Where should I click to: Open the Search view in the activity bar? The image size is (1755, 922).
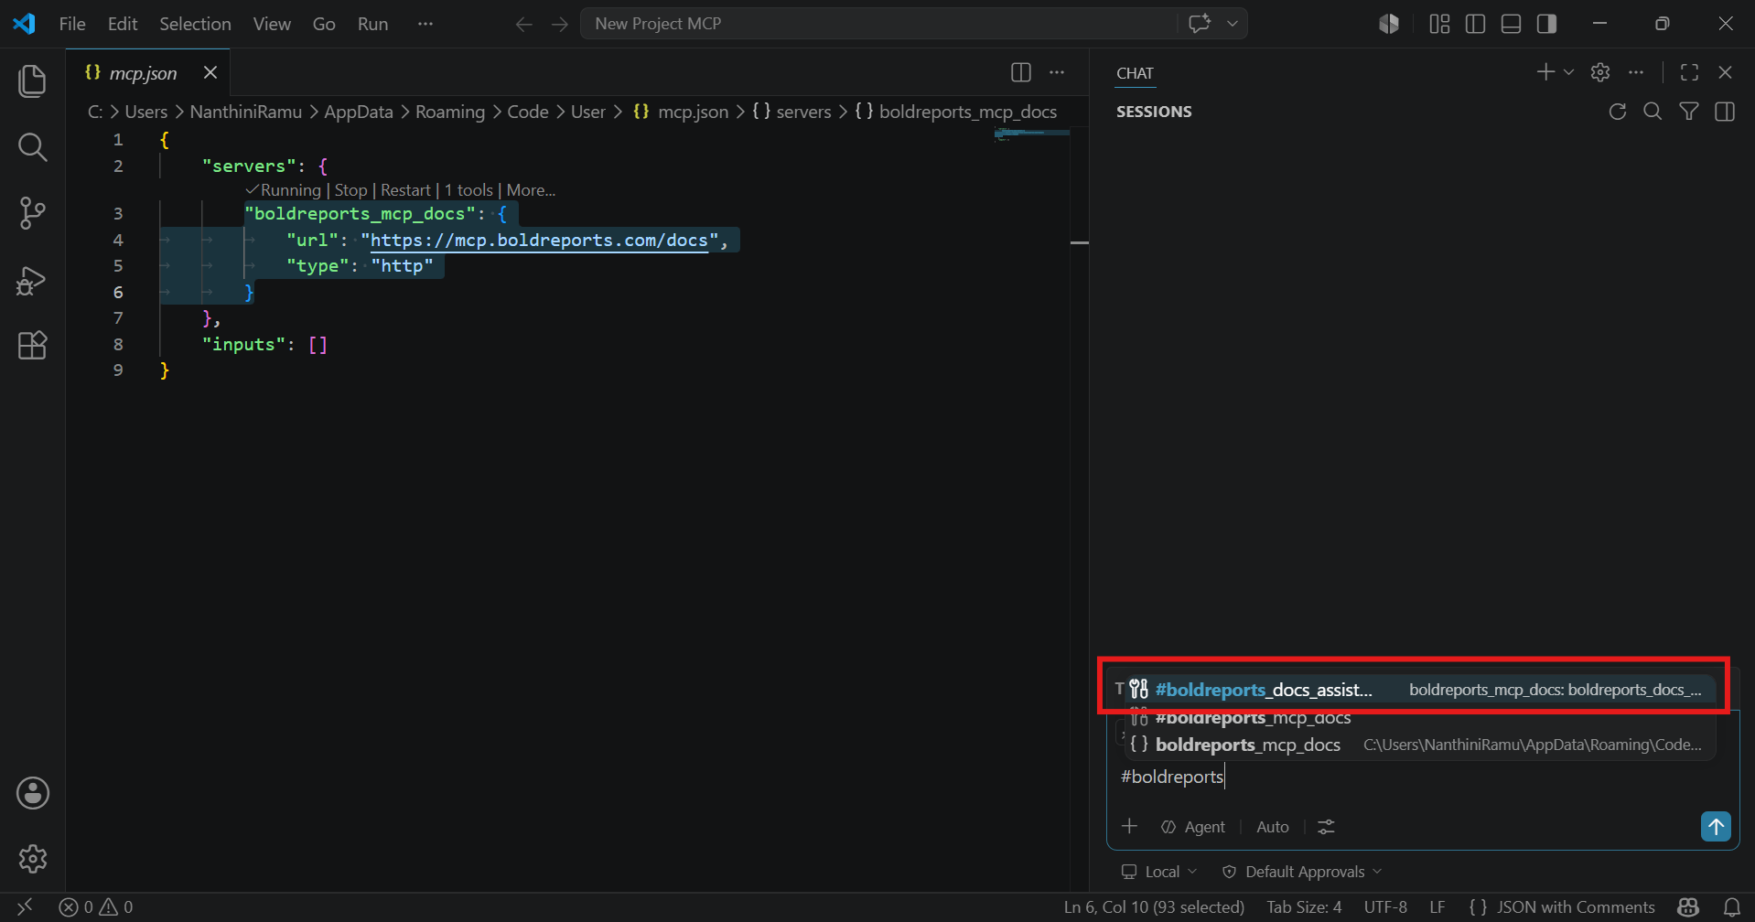coord(32,147)
